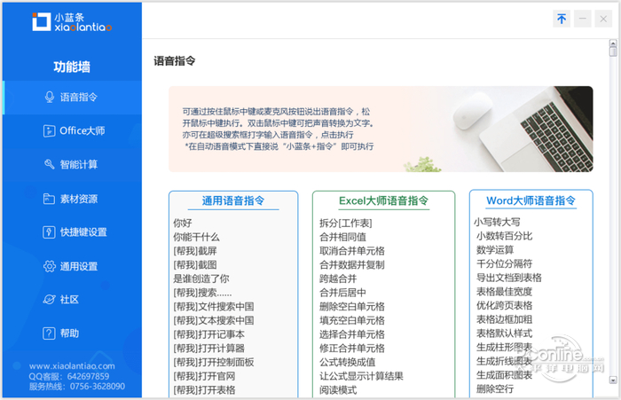This screenshot has width=621, height=400.
Task: Click the microphone icon beside 语音指令
Action: pos(50,97)
